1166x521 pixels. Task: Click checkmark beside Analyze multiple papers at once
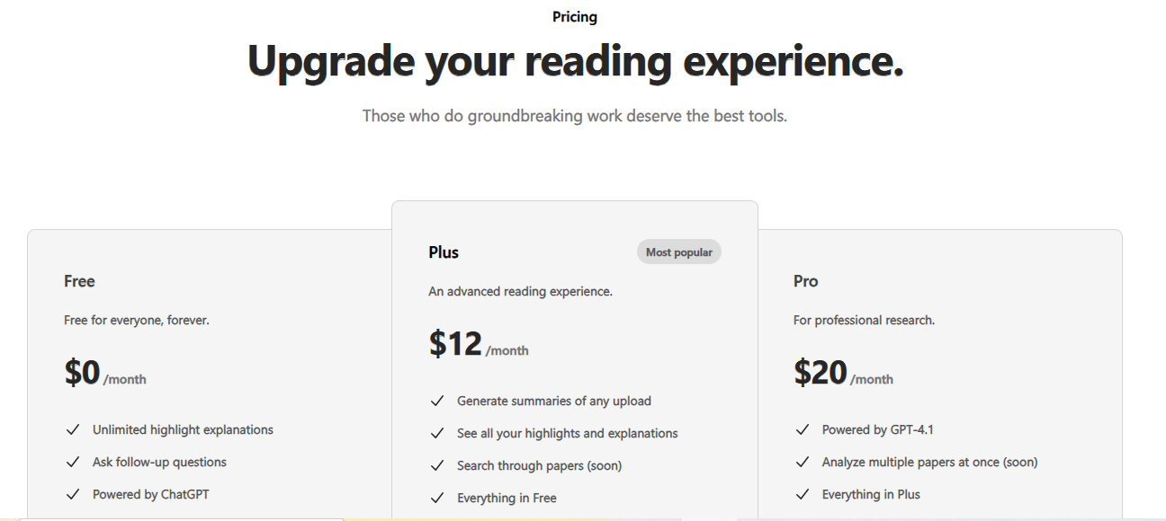(x=803, y=463)
